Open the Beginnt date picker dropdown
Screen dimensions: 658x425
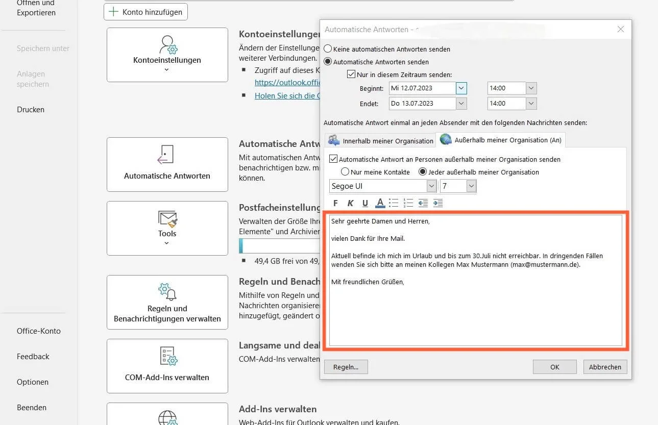click(461, 88)
